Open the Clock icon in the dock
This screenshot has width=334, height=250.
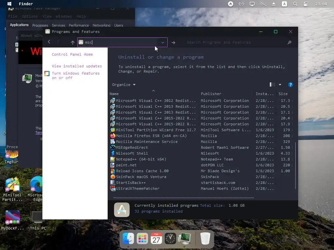point(170,239)
